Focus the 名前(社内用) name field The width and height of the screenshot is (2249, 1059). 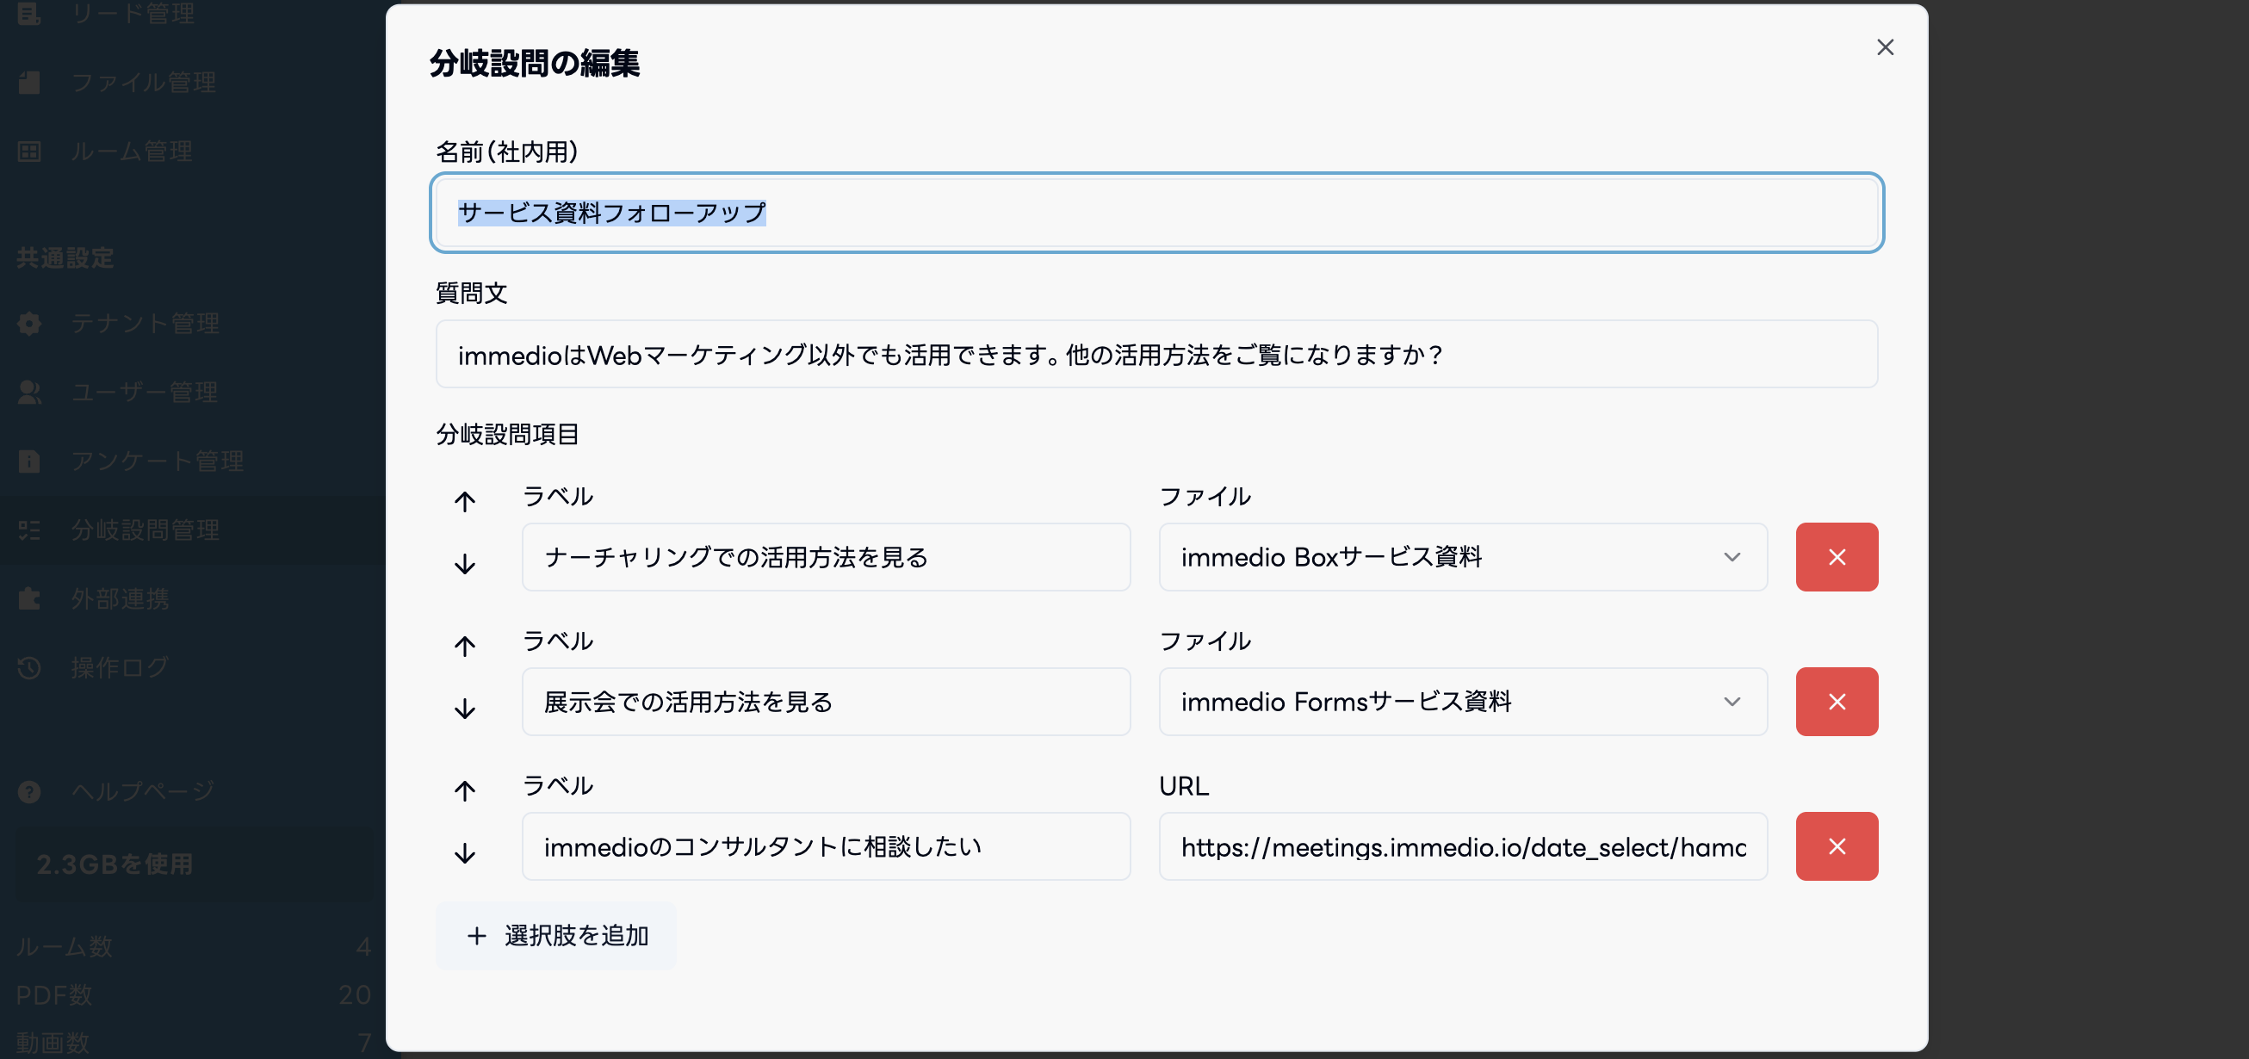[x=1156, y=213]
